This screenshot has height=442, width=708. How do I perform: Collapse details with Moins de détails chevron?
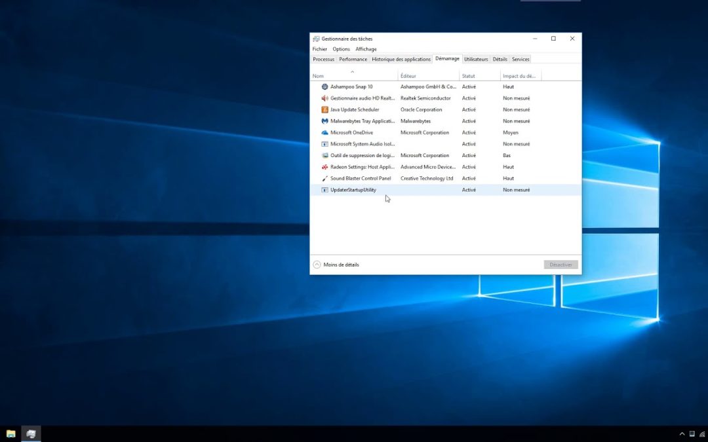[317, 265]
